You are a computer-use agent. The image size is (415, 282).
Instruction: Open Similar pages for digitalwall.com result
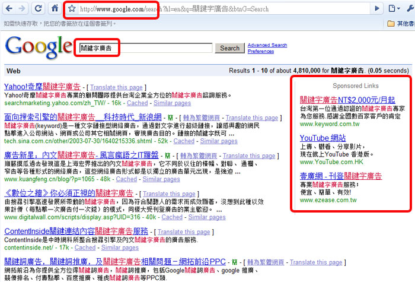(207, 217)
